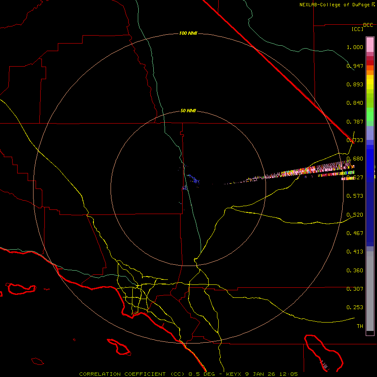Select the 0.787 legend value

pyautogui.click(x=355, y=121)
